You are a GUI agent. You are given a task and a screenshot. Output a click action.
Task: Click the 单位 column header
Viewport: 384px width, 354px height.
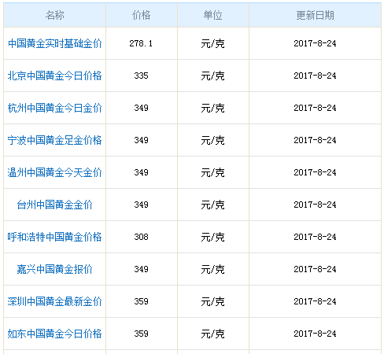point(213,15)
